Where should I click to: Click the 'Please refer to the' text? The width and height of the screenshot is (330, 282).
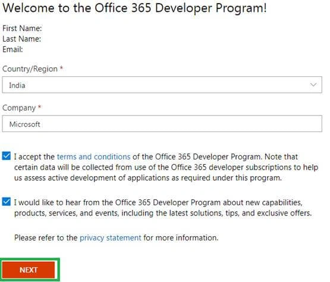(x=46, y=238)
